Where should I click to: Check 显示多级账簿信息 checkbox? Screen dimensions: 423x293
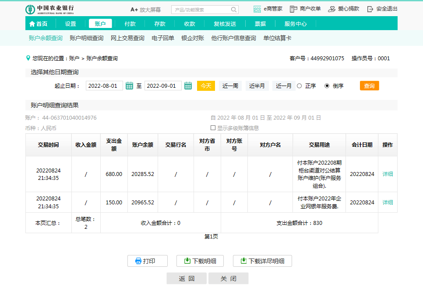213,128
